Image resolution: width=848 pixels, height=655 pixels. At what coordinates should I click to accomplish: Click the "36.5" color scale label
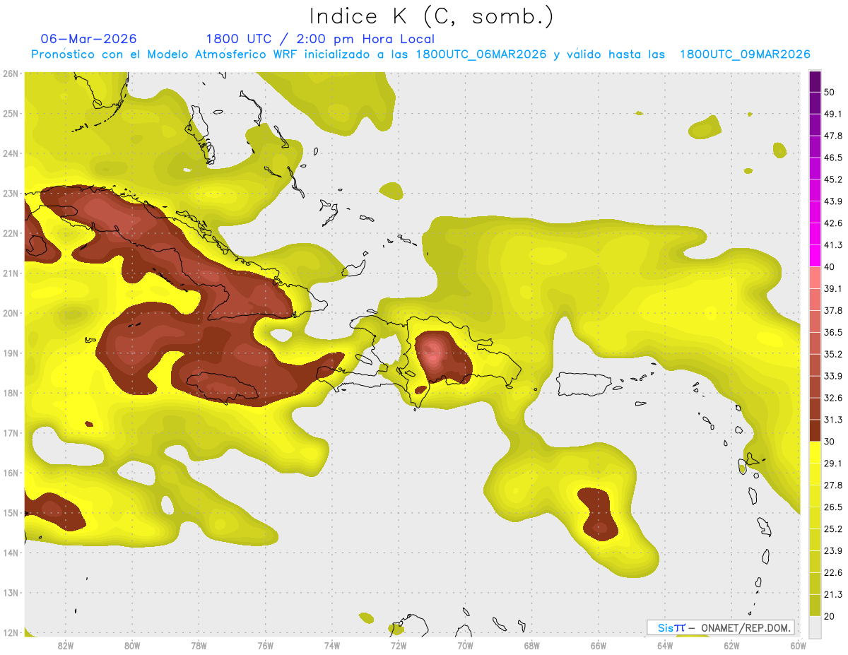(832, 333)
